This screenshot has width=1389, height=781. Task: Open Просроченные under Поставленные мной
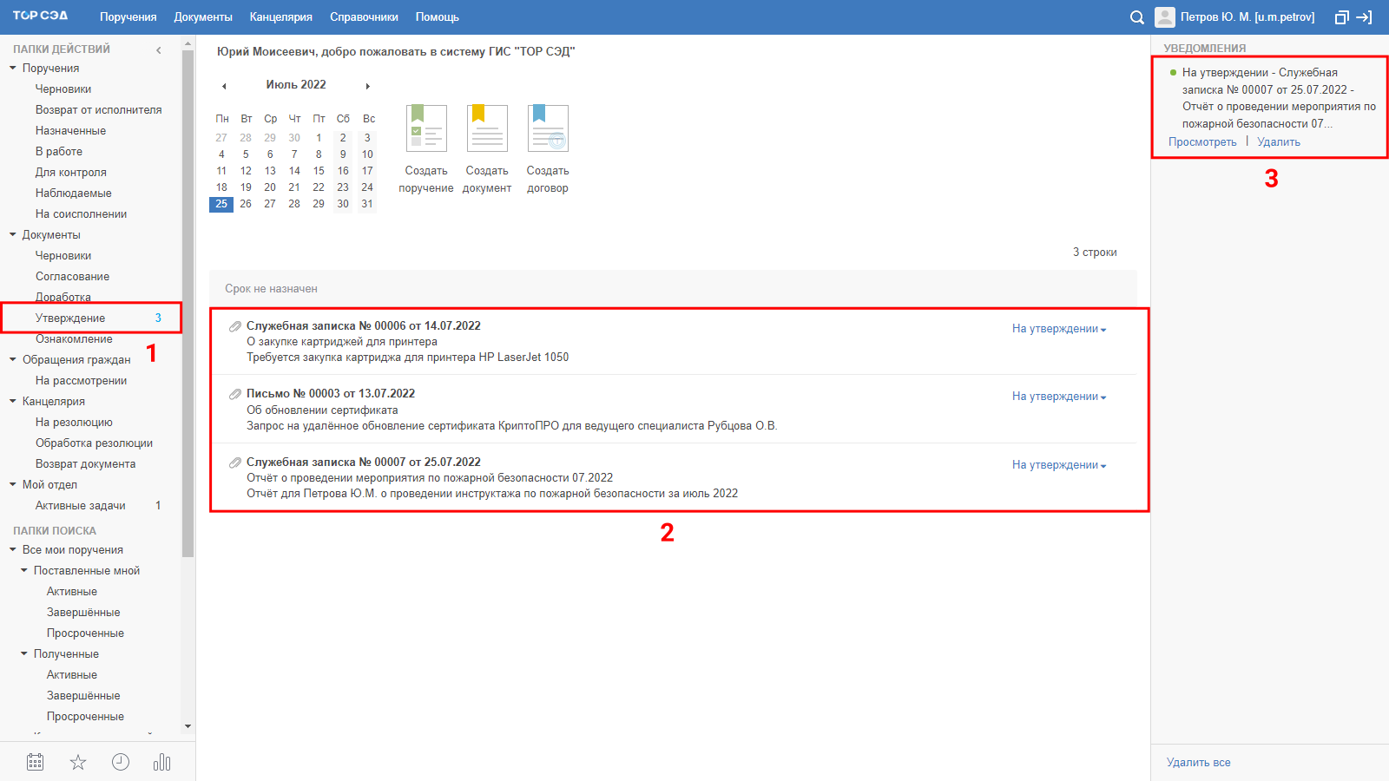coord(85,633)
